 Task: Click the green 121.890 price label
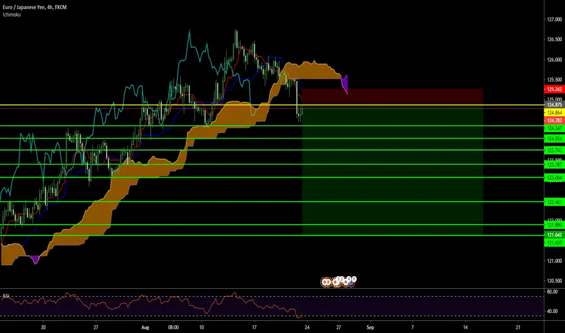[x=554, y=225]
